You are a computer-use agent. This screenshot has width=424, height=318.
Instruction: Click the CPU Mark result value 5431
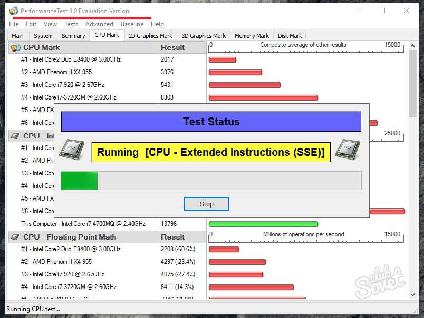click(x=167, y=85)
